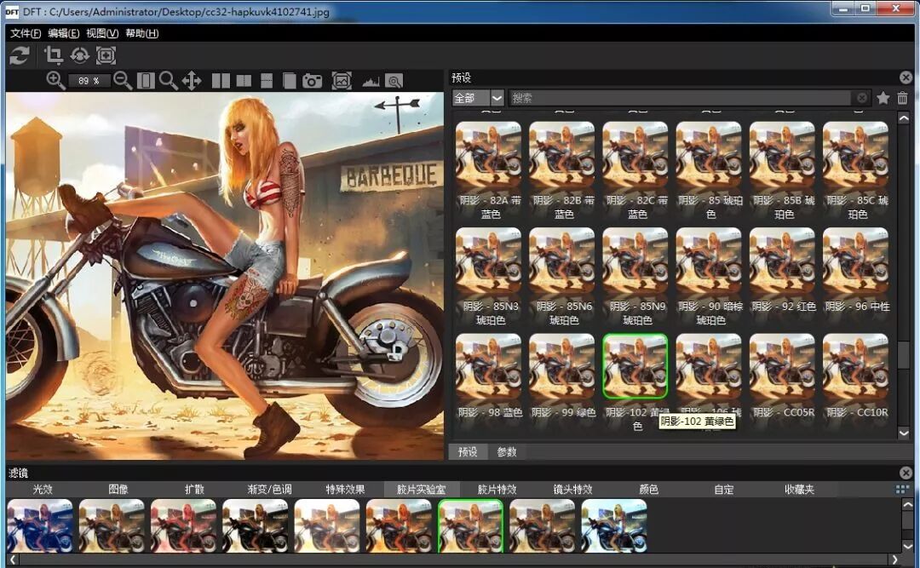Toggle the filter grid view icon
Image resolution: width=920 pixels, height=568 pixels.
click(x=902, y=489)
